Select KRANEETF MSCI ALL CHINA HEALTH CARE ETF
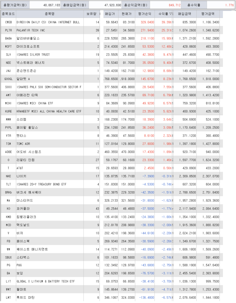236x303 pixels. pos(49,111)
